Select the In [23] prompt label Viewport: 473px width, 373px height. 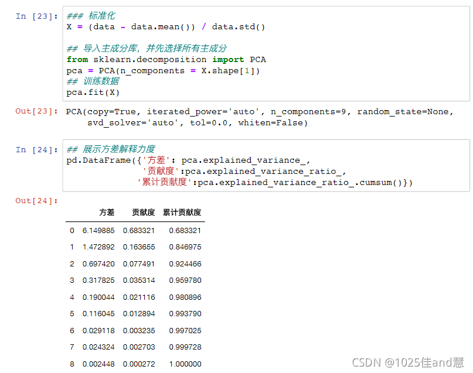(x=36, y=16)
